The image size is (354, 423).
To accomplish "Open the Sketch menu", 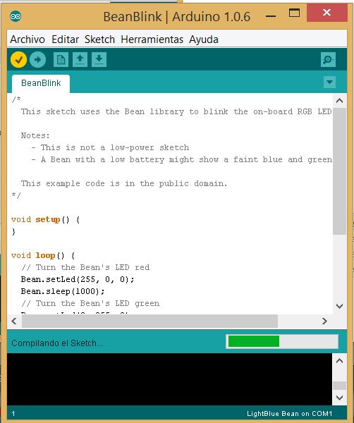I will pyautogui.click(x=99, y=39).
